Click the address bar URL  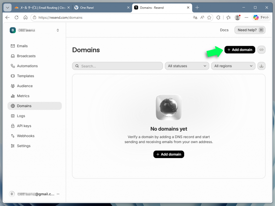click(60, 17)
